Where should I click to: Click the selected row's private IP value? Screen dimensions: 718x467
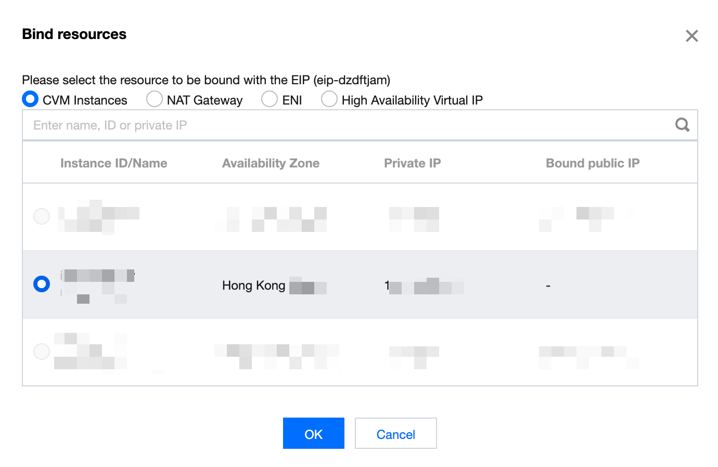coord(424,286)
